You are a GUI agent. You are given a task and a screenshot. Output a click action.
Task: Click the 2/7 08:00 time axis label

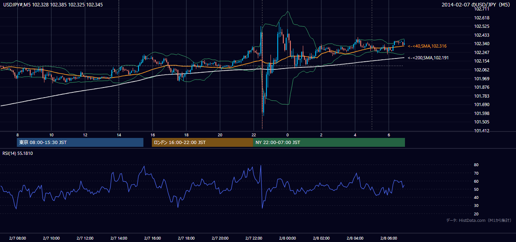click(17, 238)
